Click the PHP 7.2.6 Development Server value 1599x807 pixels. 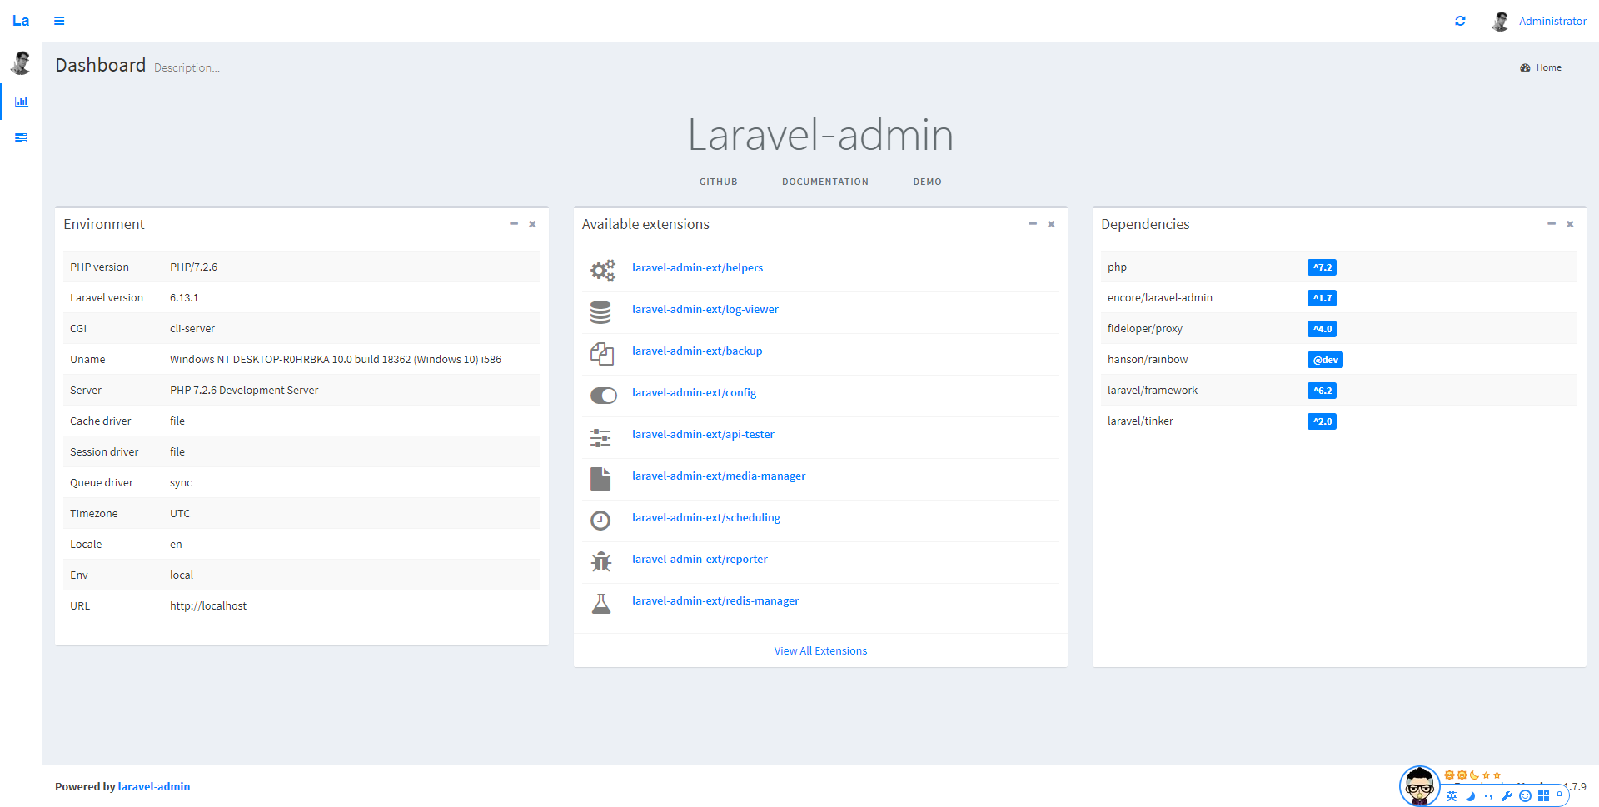[x=244, y=391]
